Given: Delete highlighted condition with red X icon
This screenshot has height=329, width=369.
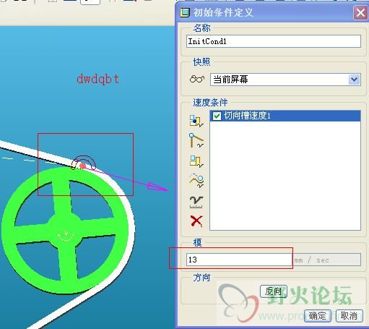Looking at the screenshot, I should 196,221.
